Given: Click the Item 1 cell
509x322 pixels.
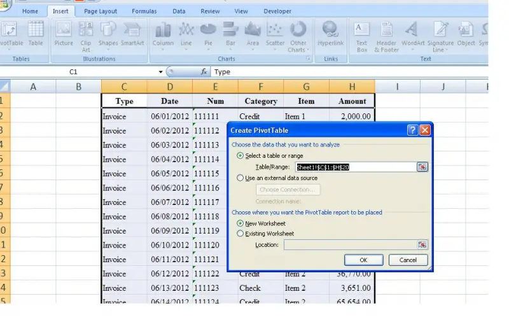Looking at the screenshot, I should (306, 116).
